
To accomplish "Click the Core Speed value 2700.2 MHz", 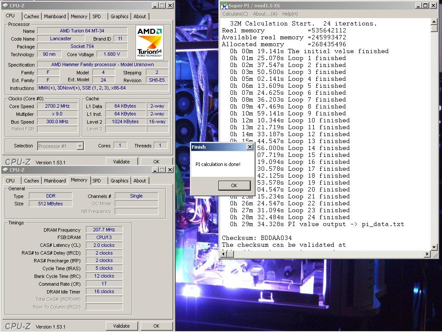I will tap(57, 106).
